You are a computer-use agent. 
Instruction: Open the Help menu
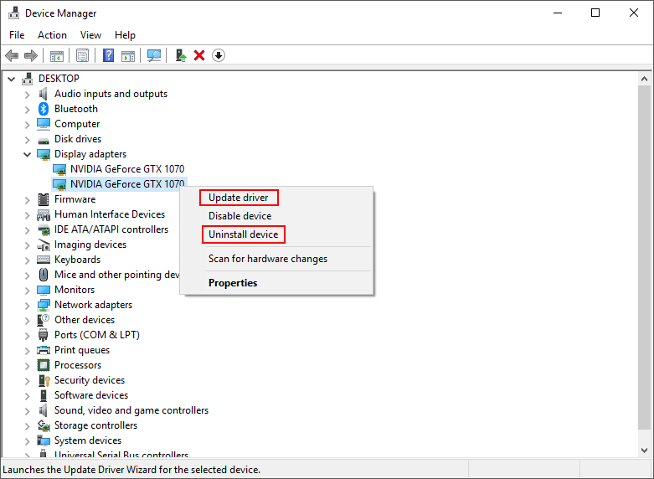click(125, 35)
